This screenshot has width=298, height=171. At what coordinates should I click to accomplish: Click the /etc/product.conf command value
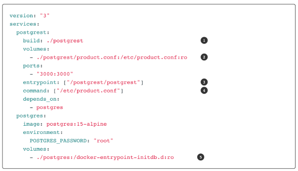coord(88,91)
